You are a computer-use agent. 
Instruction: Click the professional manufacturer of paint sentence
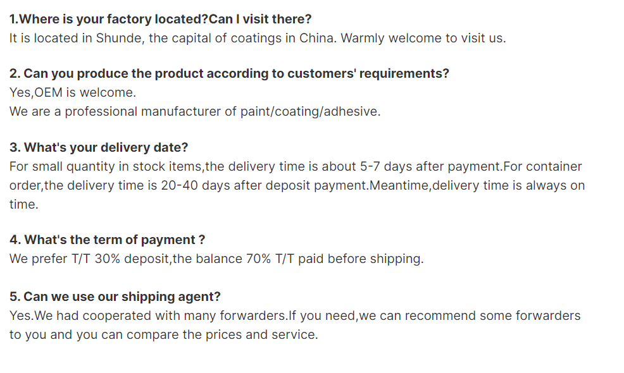click(x=195, y=112)
